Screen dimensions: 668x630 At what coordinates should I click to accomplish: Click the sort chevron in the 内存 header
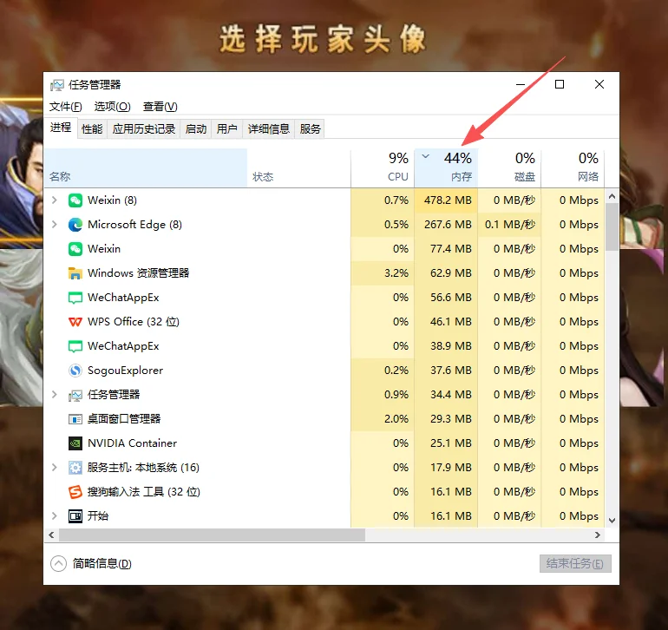click(426, 156)
